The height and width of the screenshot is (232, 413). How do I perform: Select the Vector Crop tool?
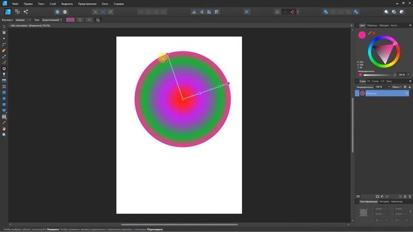point(4,86)
